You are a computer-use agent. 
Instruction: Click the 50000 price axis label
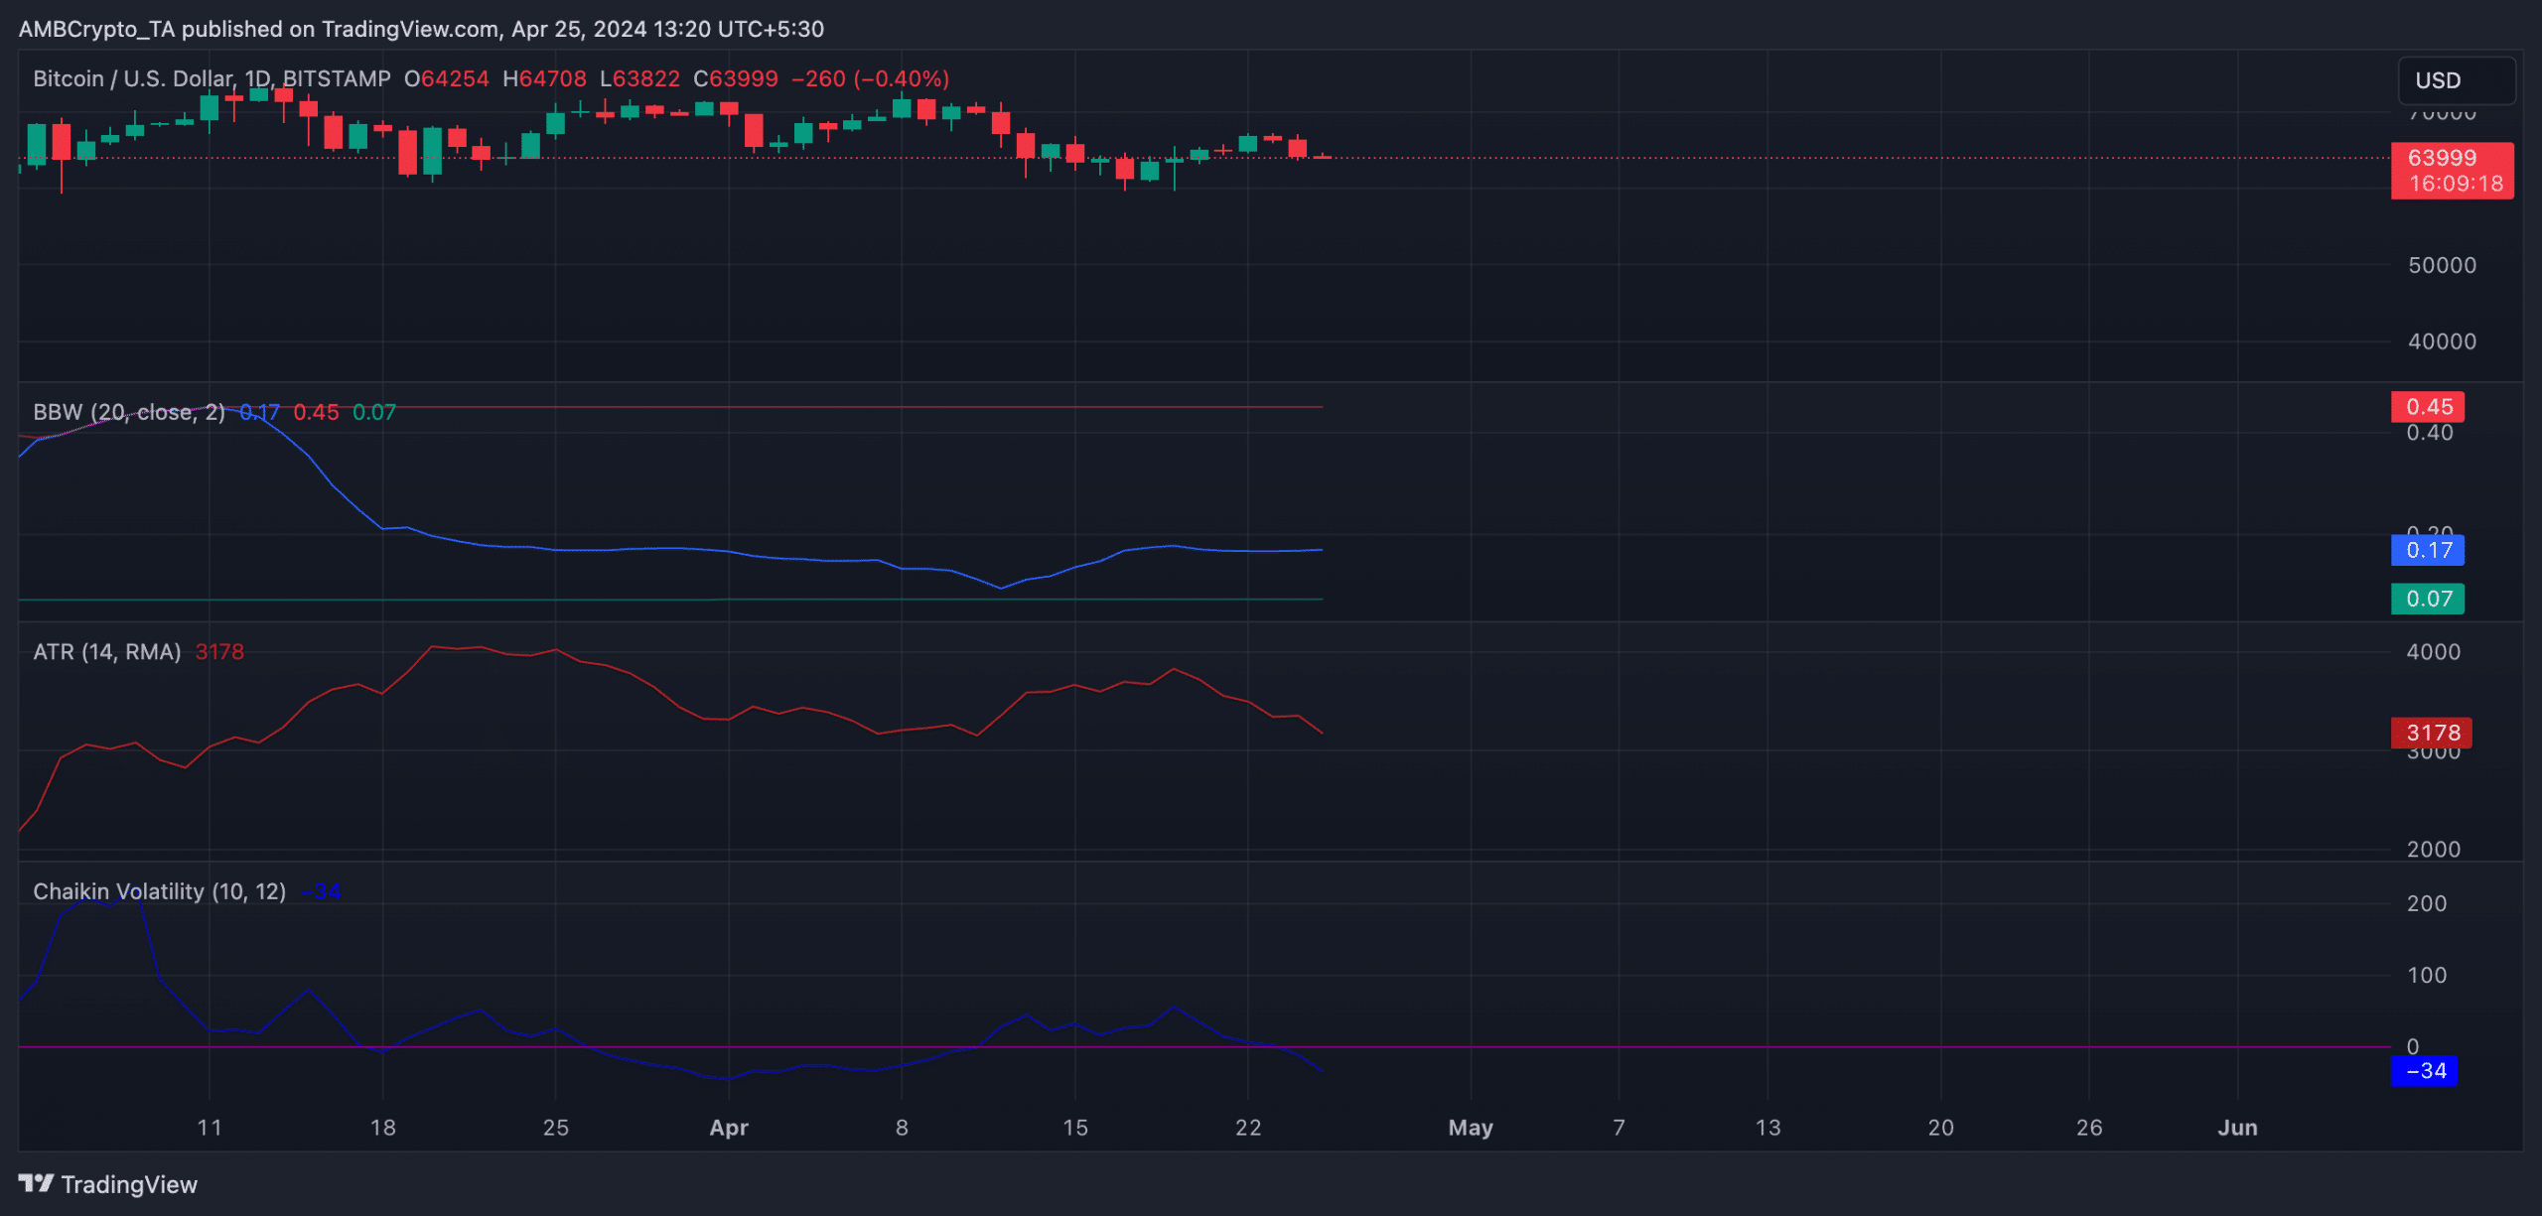pyautogui.click(x=2442, y=265)
